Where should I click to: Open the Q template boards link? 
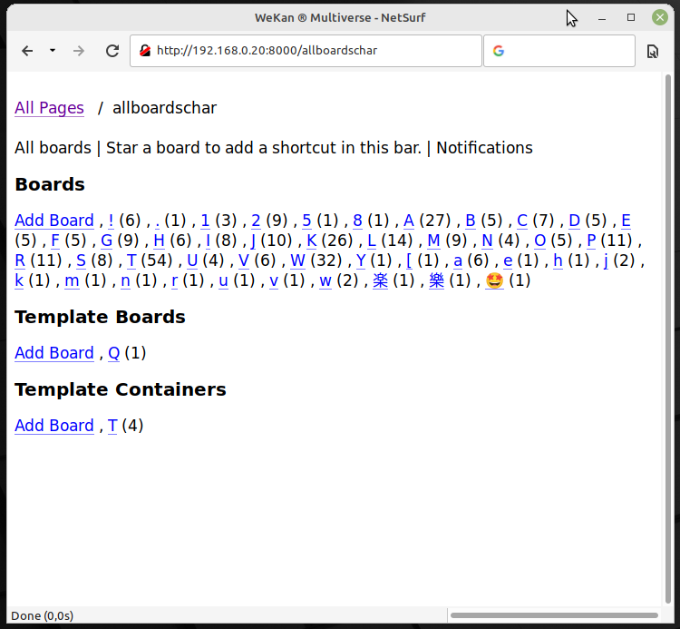113,353
